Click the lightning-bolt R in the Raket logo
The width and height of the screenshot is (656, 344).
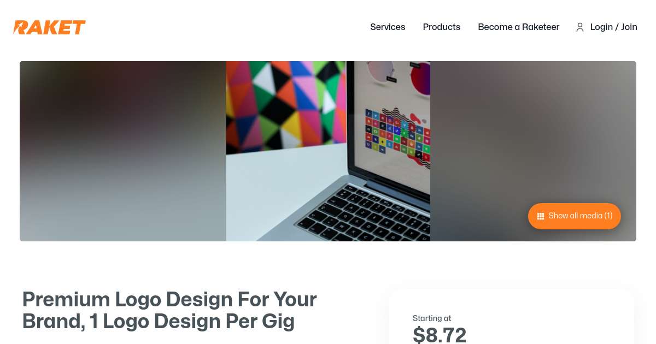[21, 27]
